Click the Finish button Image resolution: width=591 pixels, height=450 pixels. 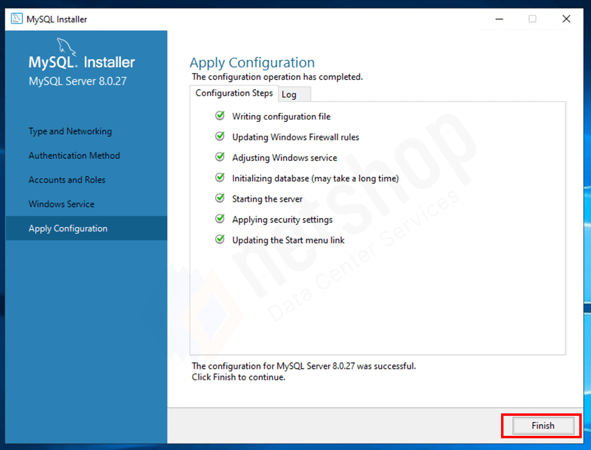click(x=543, y=426)
